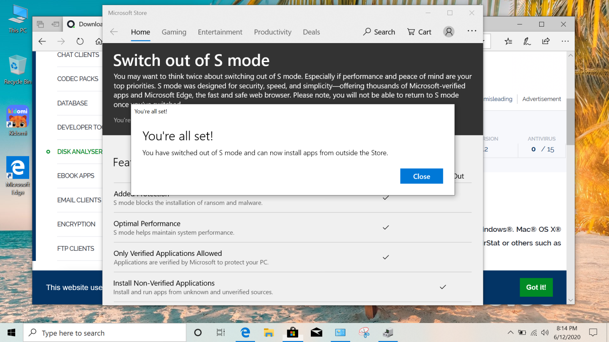This screenshot has width=609, height=342.
Task: Switch to the Gaming section in the Store
Action: pyautogui.click(x=174, y=32)
